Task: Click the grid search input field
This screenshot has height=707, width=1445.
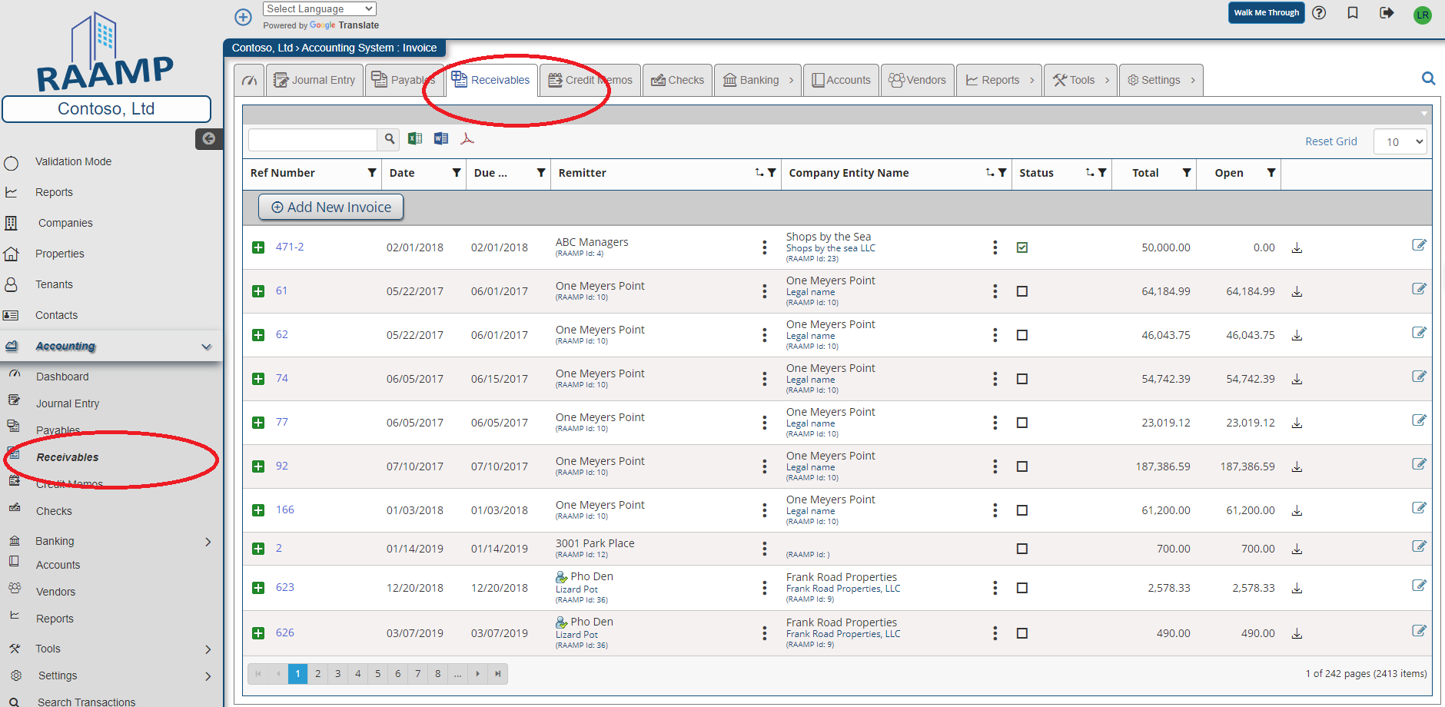Action: (x=313, y=139)
